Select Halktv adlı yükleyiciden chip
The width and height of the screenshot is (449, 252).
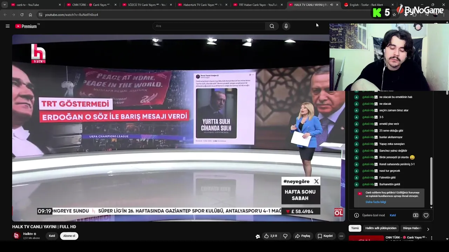[381, 228]
